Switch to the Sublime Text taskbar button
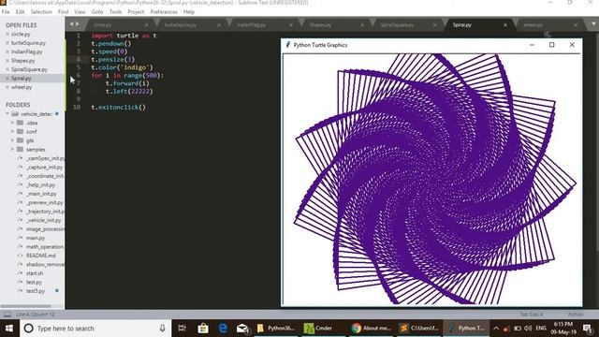The image size is (599, 337). [x=418, y=329]
